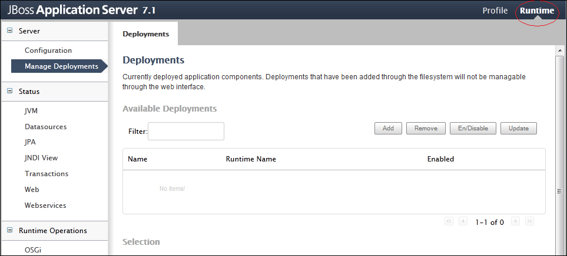Select the Deployments tab
Screen dimensions: 567x256
point(145,34)
